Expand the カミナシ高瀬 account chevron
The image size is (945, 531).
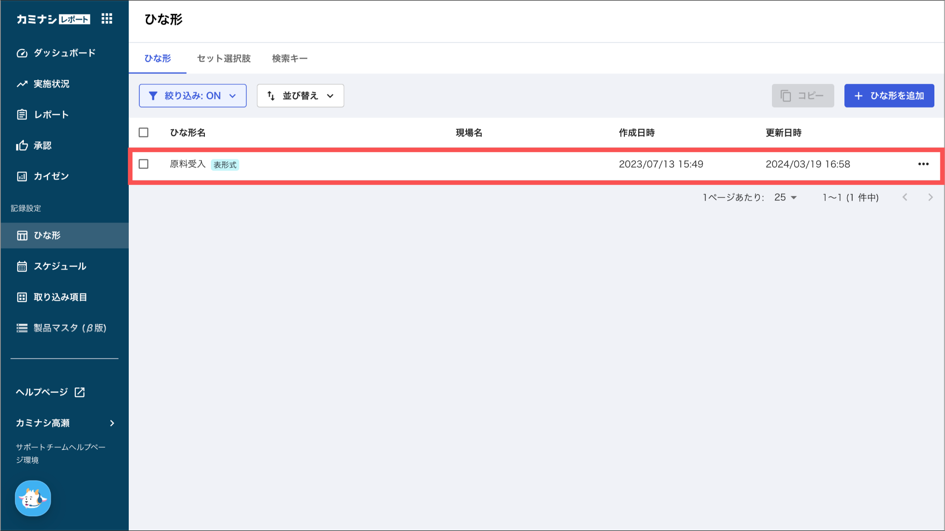pyautogui.click(x=112, y=423)
